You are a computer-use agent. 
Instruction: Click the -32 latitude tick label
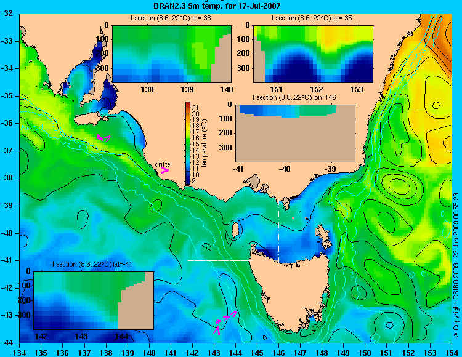click(7, 14)
